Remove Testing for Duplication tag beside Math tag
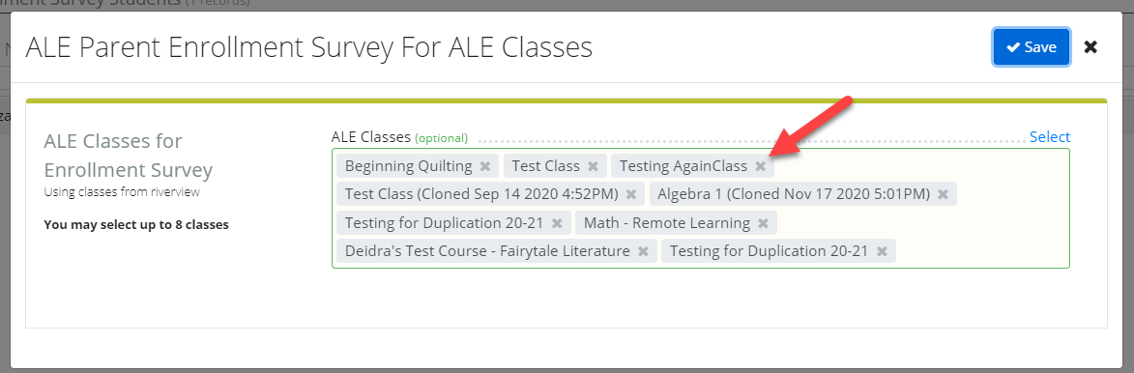Viewport: 1134px width, 373px height. tap(557, 223)
